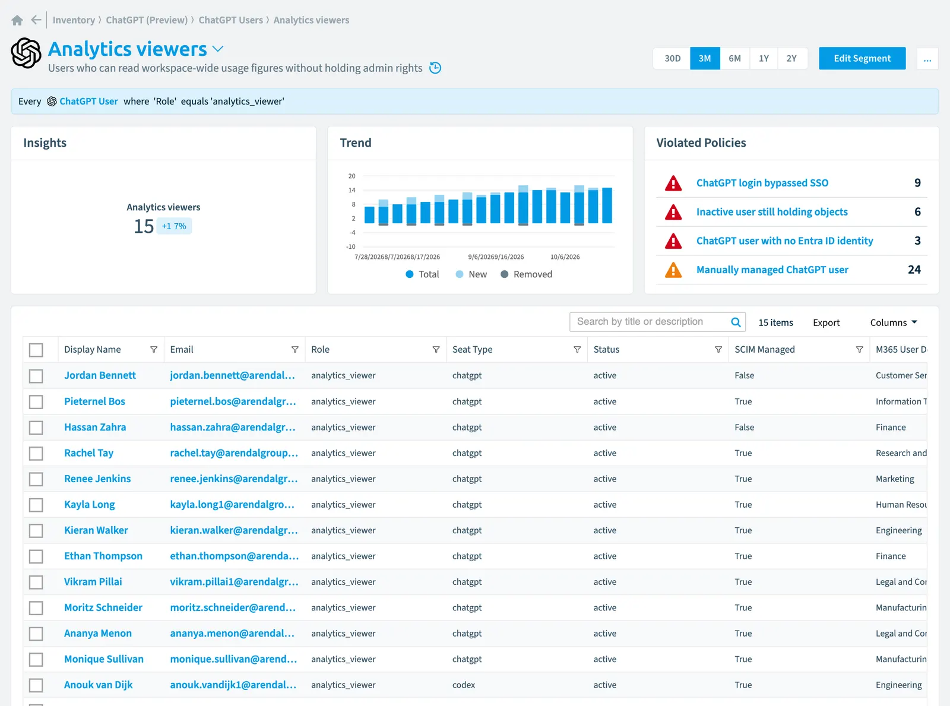Click warning icon for ChatGPT login bypassed SSO
The height and width of the screenshot is (706, 950).
(673, 183)
